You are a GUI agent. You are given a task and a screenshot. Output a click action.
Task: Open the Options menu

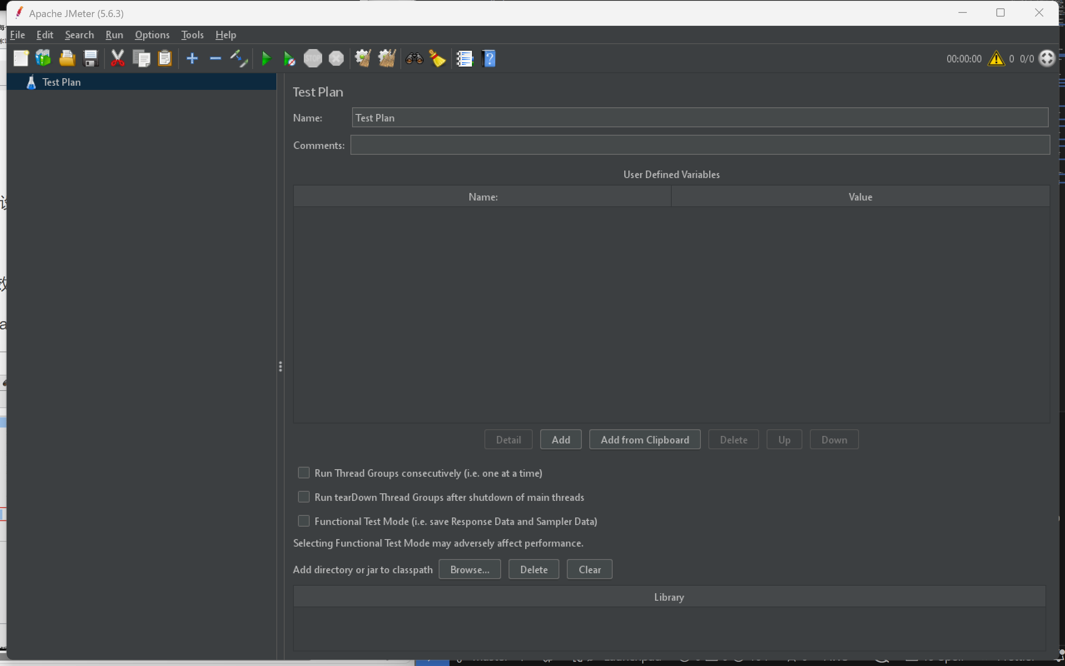[152, 35]
